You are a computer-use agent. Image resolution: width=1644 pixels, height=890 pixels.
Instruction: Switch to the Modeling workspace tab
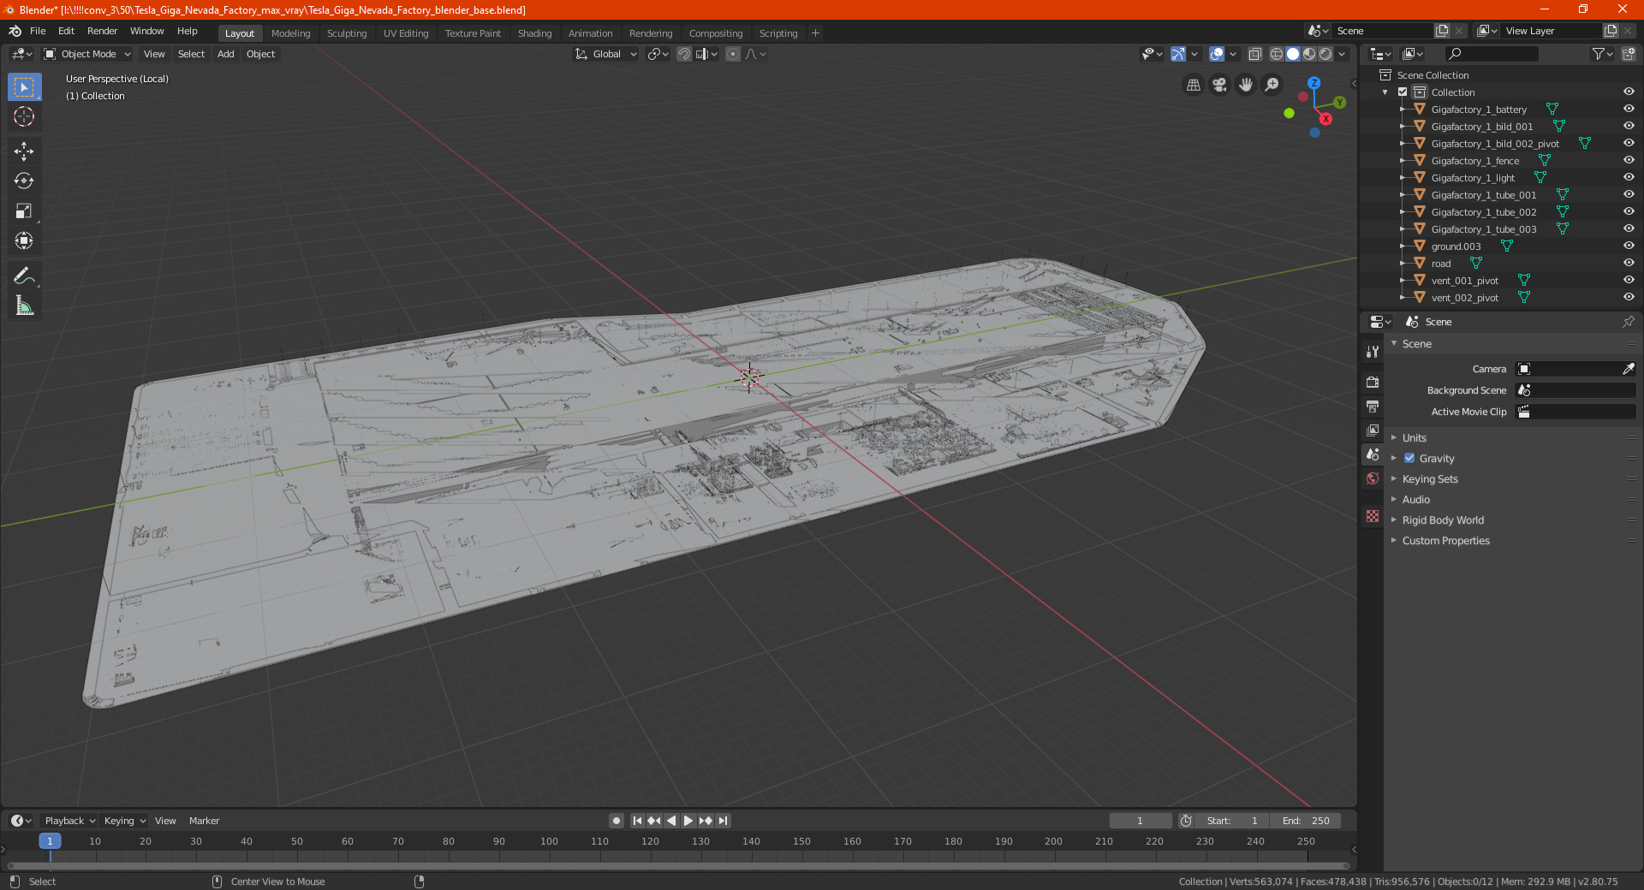290,33
